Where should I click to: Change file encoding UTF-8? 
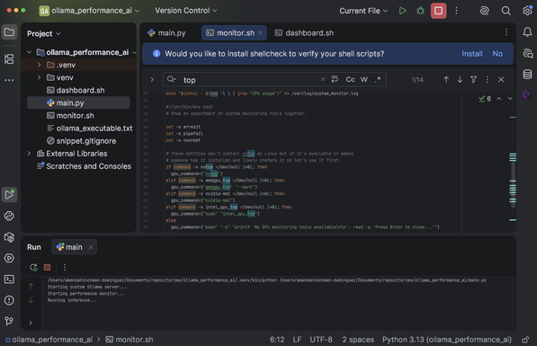point(321,340)
